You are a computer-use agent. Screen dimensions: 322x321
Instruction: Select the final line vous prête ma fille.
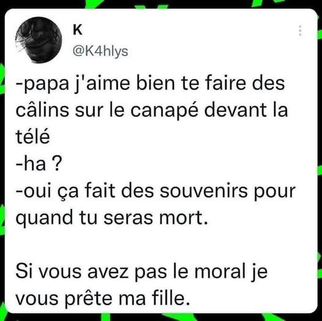(x=102, y=298)
